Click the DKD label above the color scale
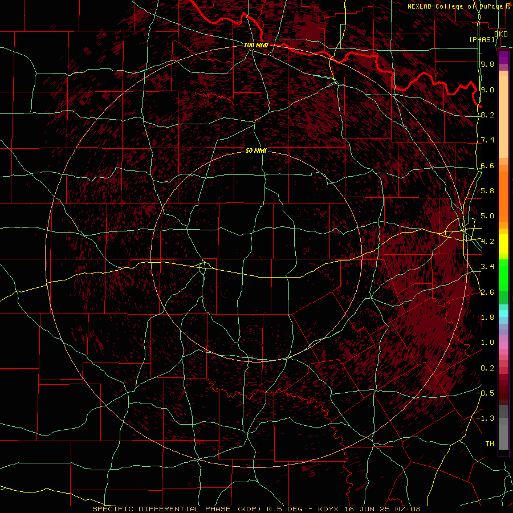The height and width of the screenshot is (513, 513). (x=501, y=34)
